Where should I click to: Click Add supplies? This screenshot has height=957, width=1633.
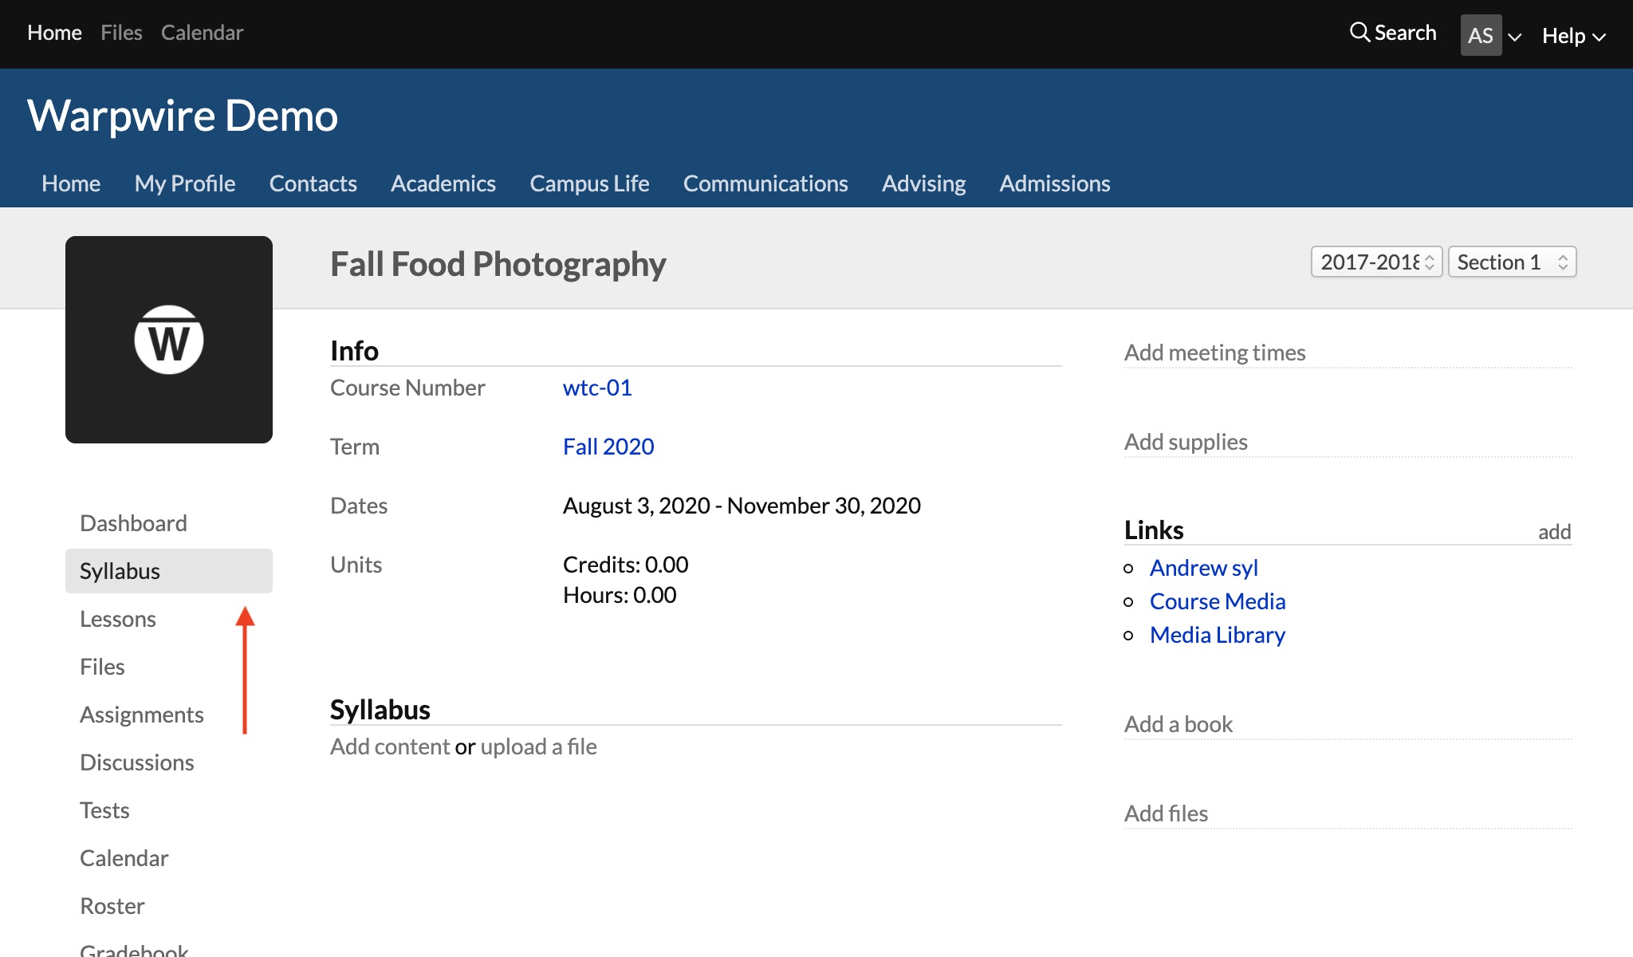1186,442
